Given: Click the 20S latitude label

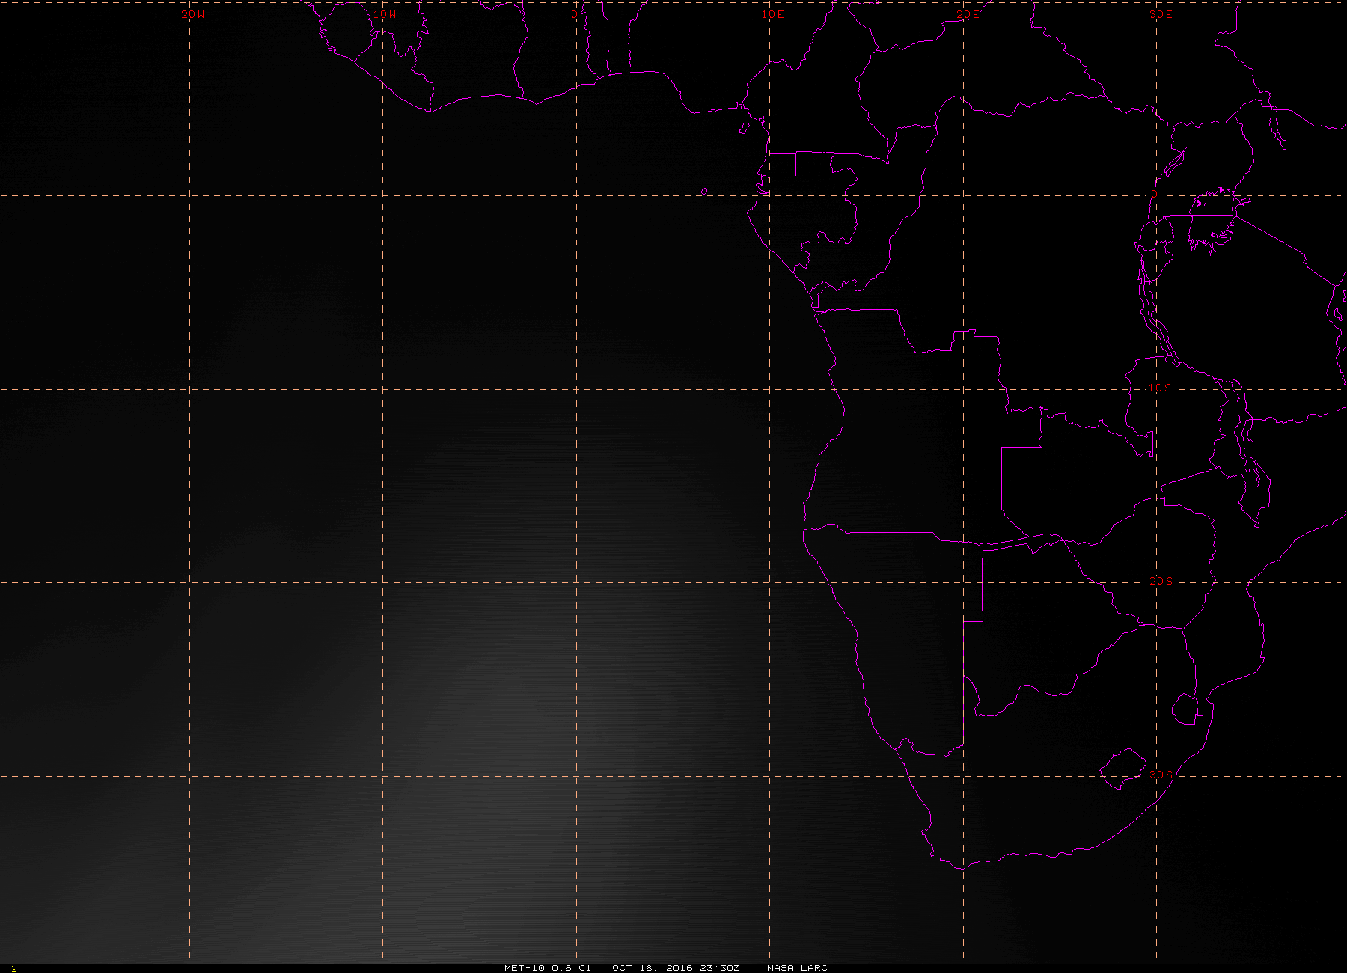Looking at the screenshot, I should 1161,582.
